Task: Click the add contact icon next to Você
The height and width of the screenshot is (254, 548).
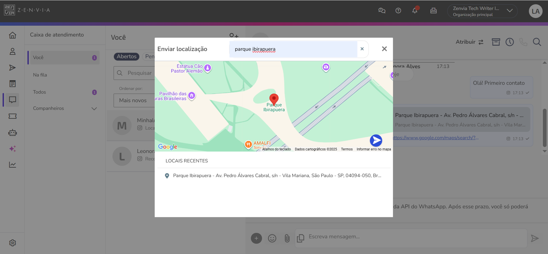Action: point(234,35)
